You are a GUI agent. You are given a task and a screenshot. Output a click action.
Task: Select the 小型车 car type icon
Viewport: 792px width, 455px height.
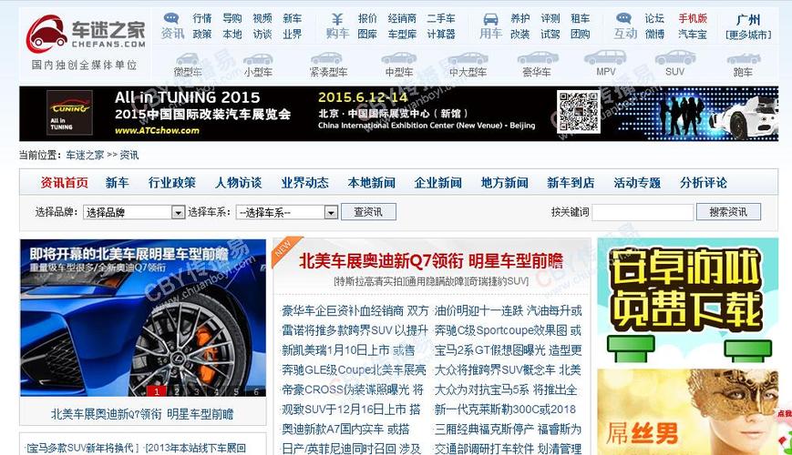(258, 58)
